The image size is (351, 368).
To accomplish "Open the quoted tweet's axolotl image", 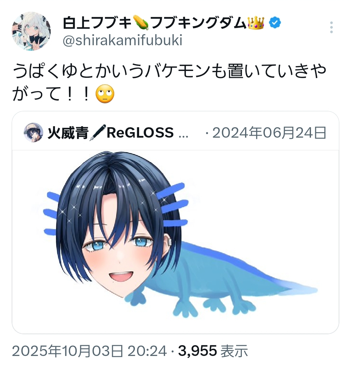I will coord(175,242).
